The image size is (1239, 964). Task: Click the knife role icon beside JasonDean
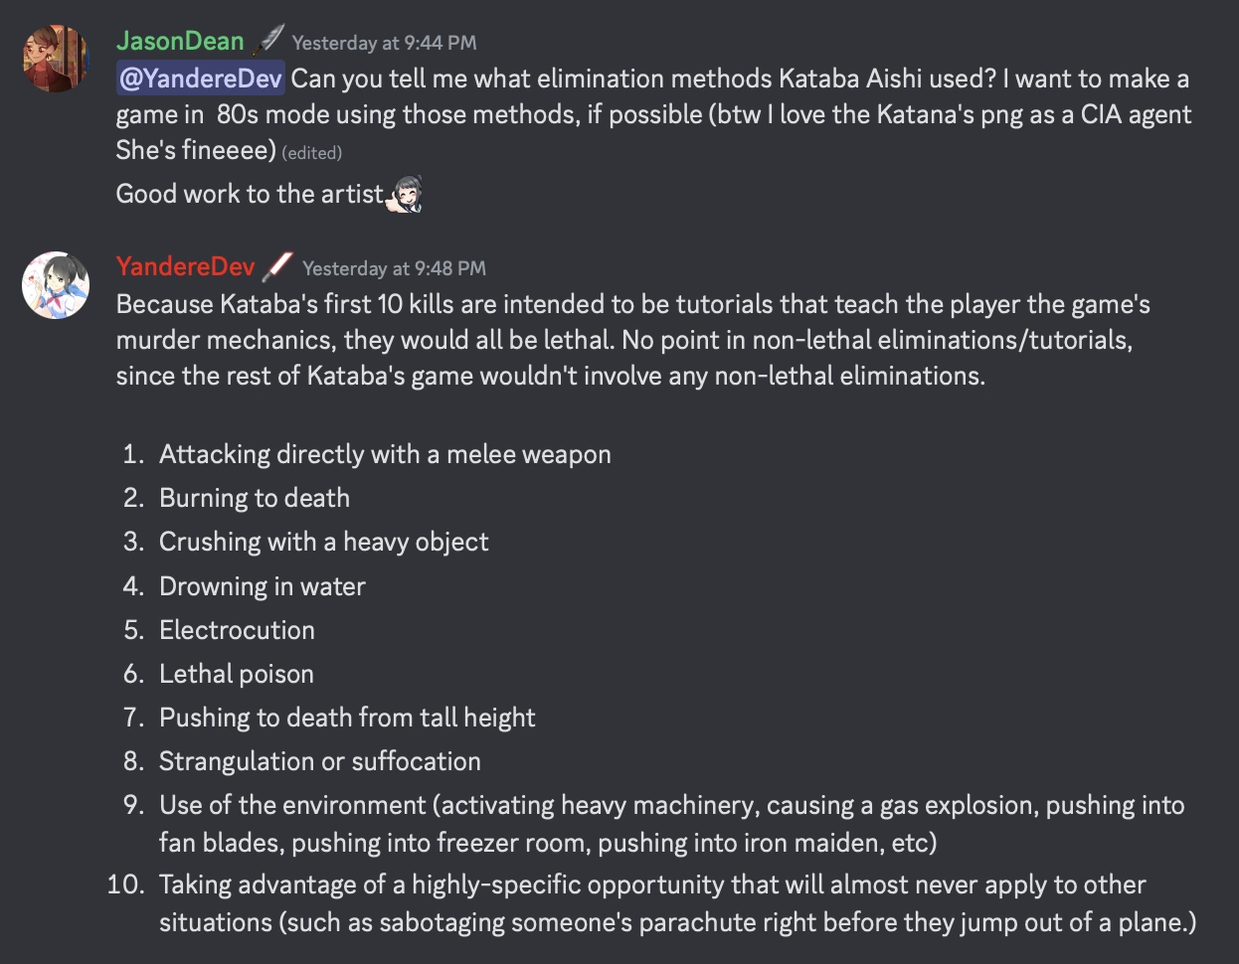pyautogui.click(x=267, y=41)
